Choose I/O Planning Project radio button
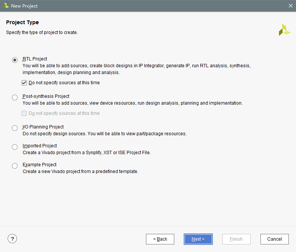The width and height of the screenshot is (296, 252). tap(15, 128)
